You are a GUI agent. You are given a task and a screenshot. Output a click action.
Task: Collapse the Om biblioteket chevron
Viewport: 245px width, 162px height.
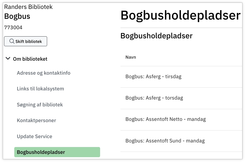(x=8, y=59)
